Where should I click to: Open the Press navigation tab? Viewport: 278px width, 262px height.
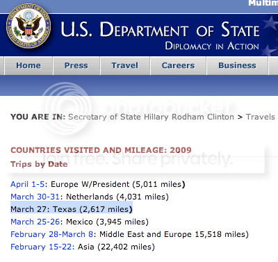point(76,65)
